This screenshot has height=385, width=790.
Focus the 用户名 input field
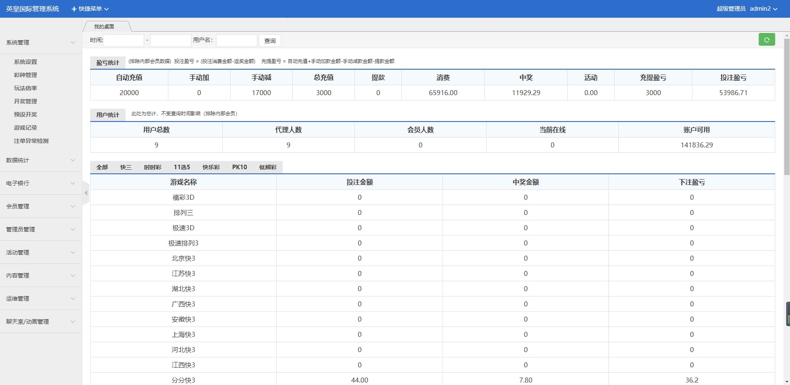[x=236, y=40]
